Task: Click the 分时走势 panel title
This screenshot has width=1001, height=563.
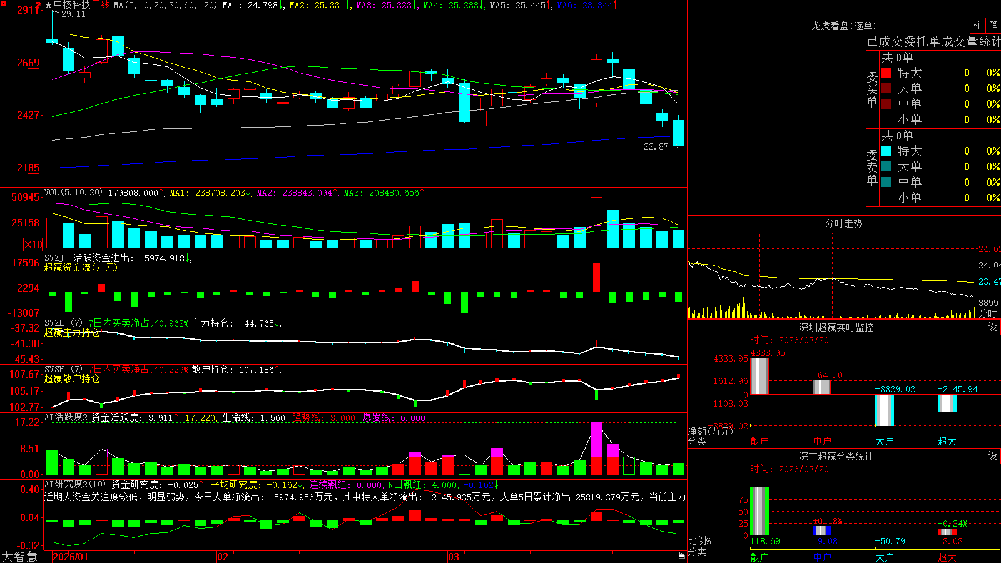Action: click(x=843, y=223)
